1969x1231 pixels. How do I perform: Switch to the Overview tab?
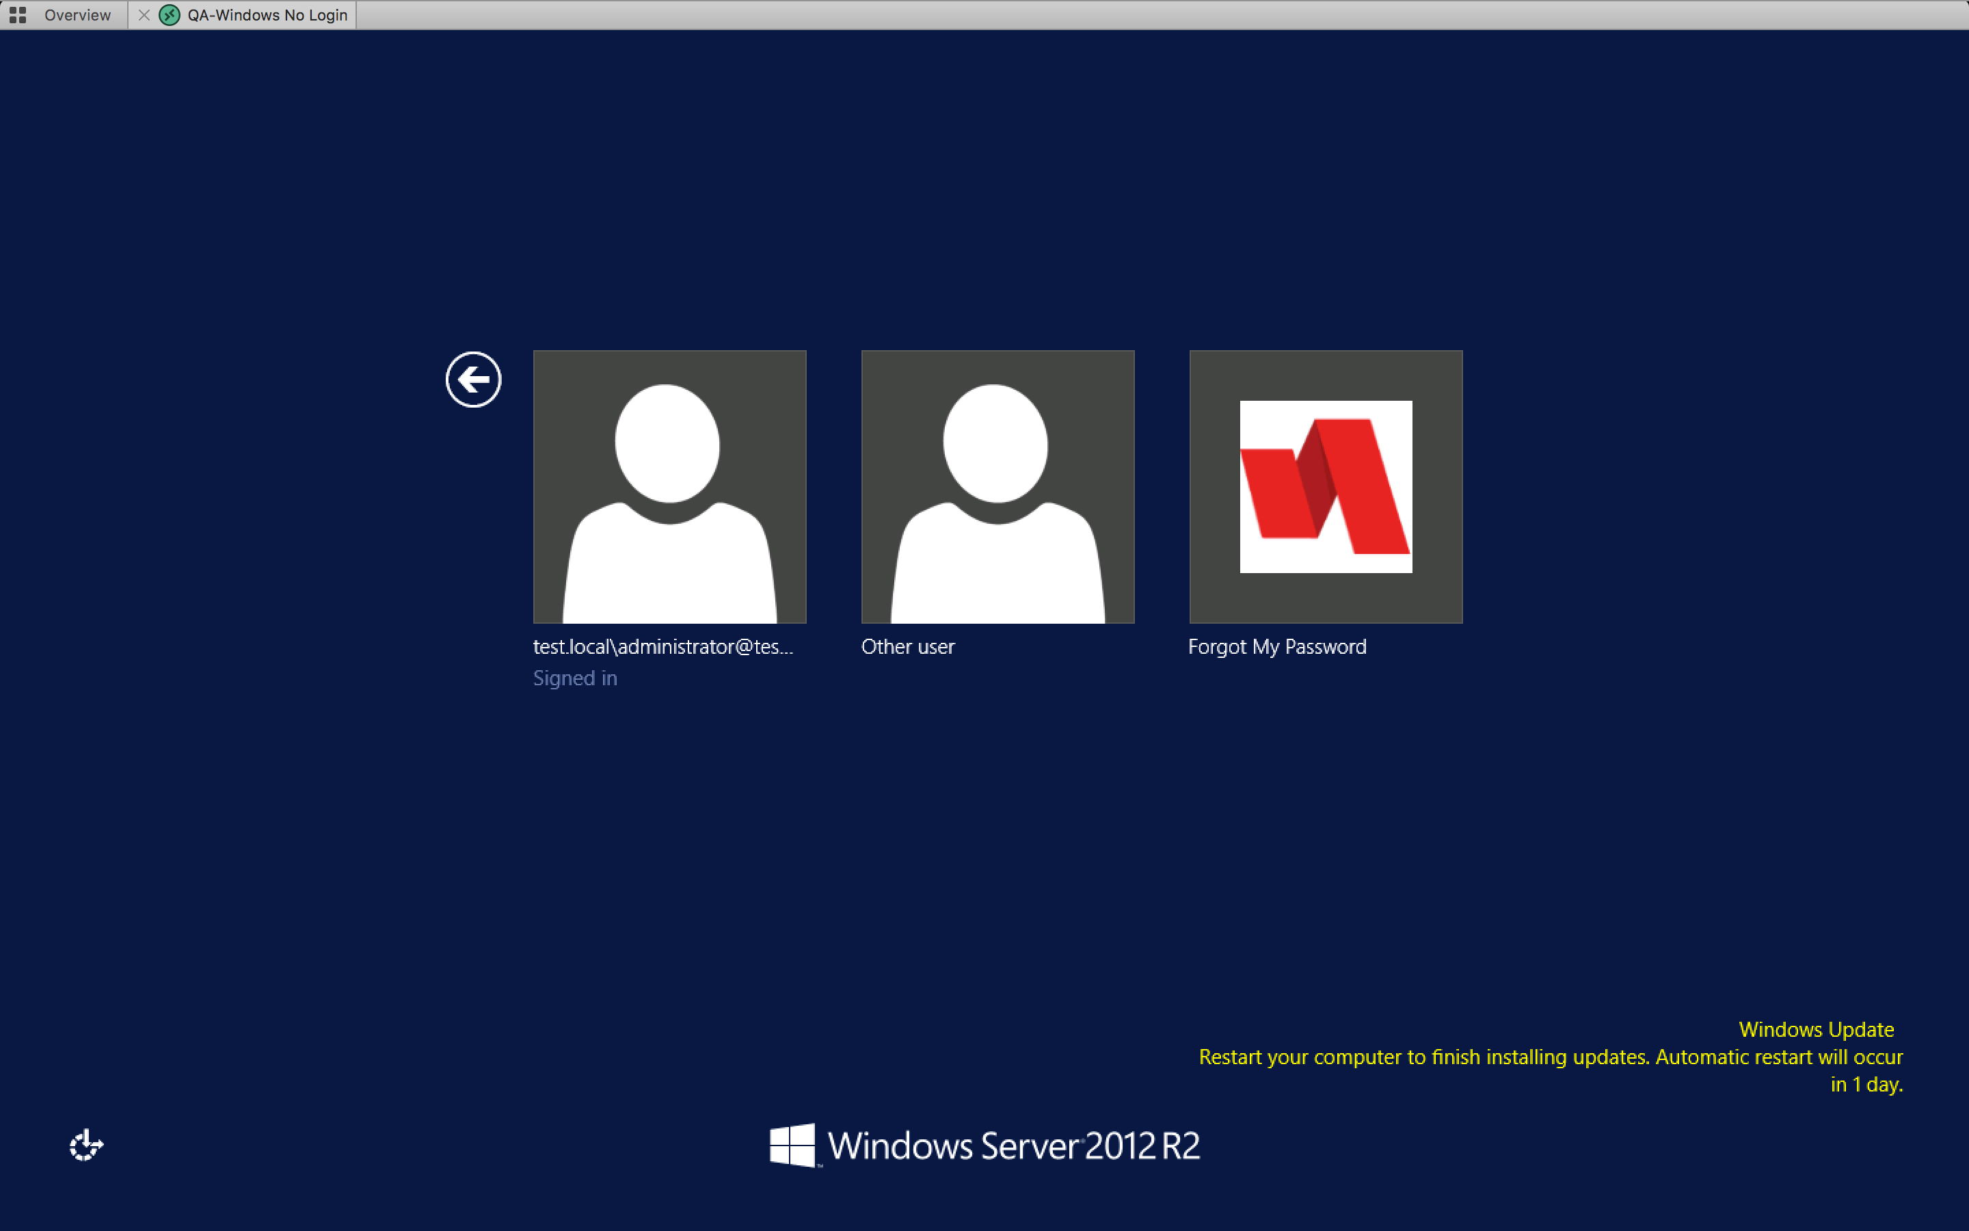point(77,14)
